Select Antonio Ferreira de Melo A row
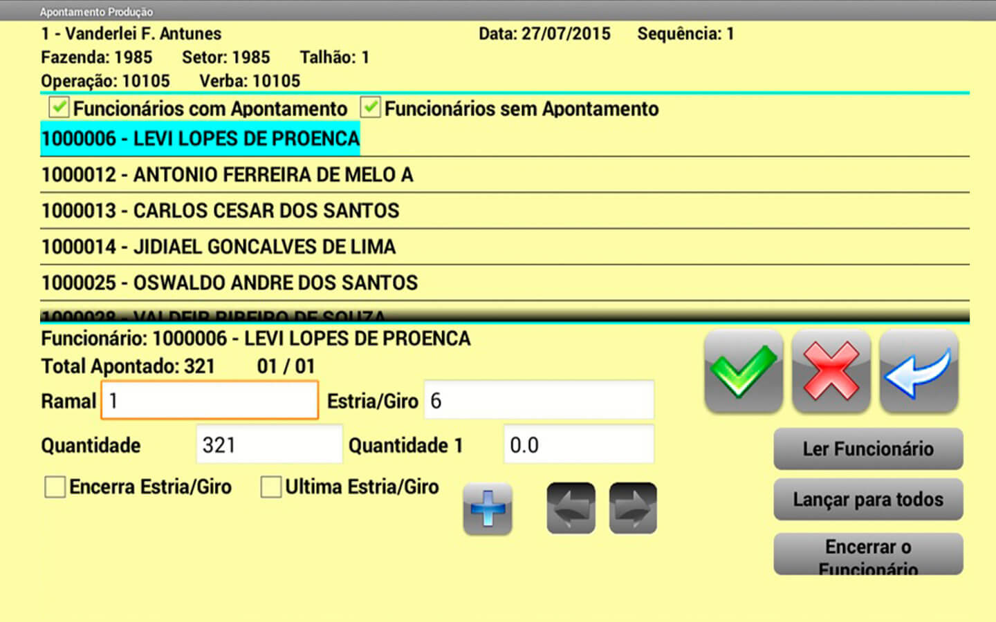996x622 pixels. coord(227,175)
